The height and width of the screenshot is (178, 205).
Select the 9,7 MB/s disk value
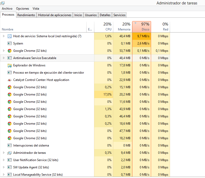point(142,36)
